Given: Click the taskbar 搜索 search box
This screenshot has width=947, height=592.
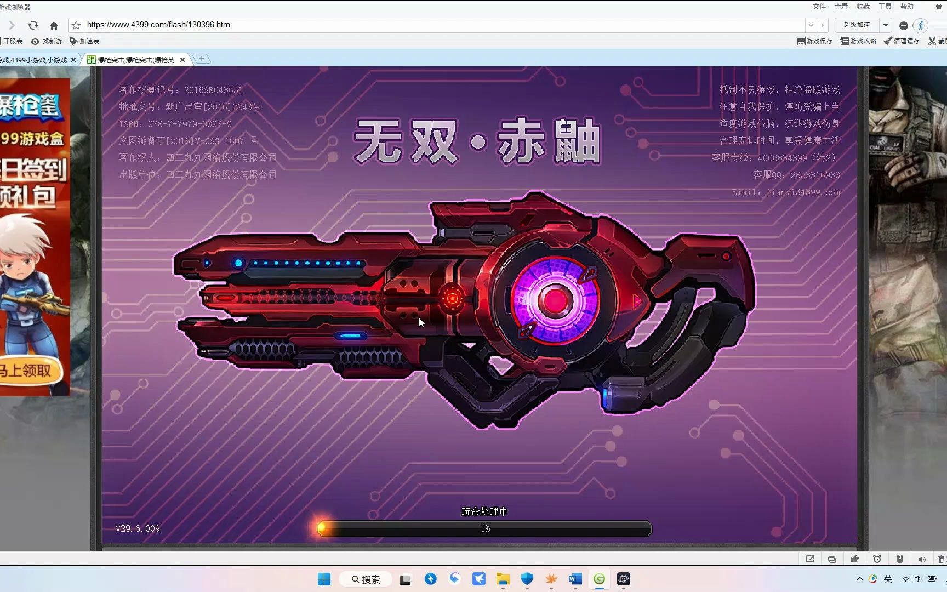Looking at the screenshot, I should [366, 579].
